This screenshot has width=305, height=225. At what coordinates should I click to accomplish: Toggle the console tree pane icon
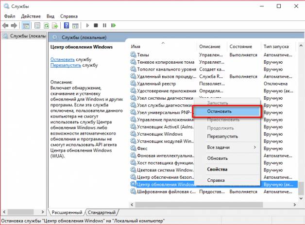(26, 25)
